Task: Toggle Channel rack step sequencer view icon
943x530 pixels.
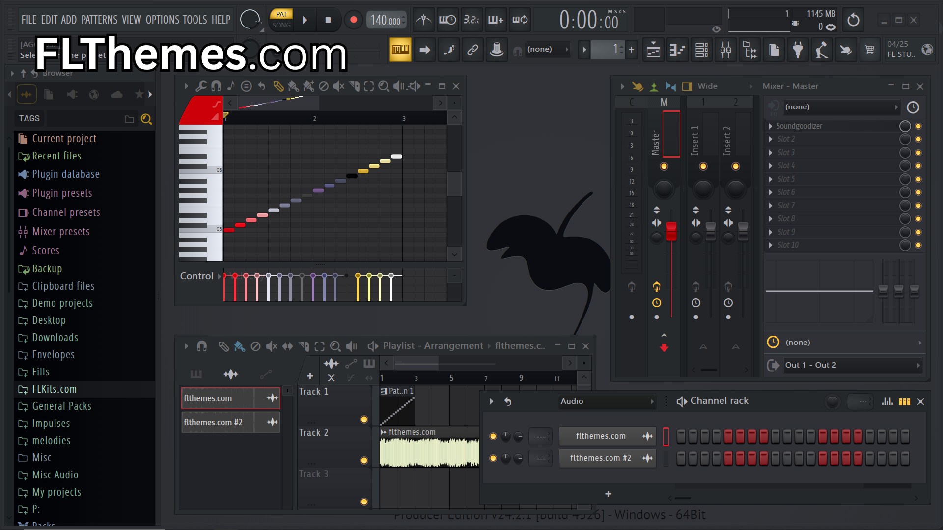Action: tap(904, 401)
